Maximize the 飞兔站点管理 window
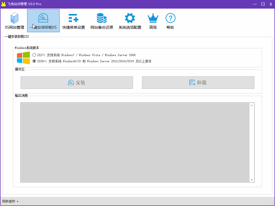The height and width of the screenshot is (206, 275). click(263, 4)
